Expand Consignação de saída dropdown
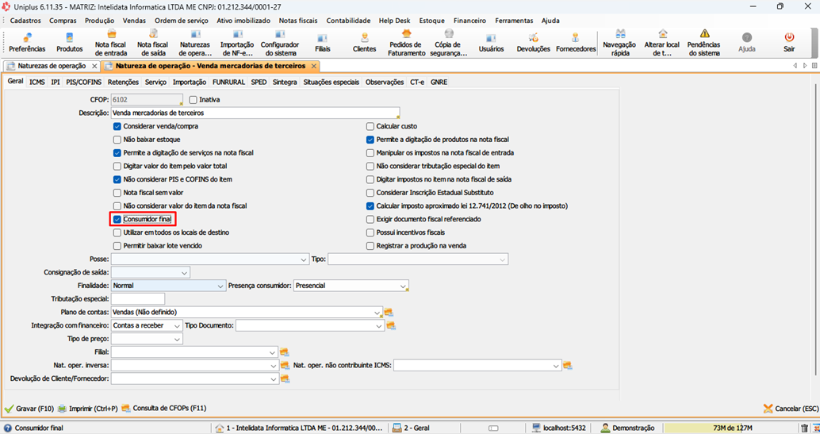The width and height of the screenshot is (820, 434). tap(184, 273)
